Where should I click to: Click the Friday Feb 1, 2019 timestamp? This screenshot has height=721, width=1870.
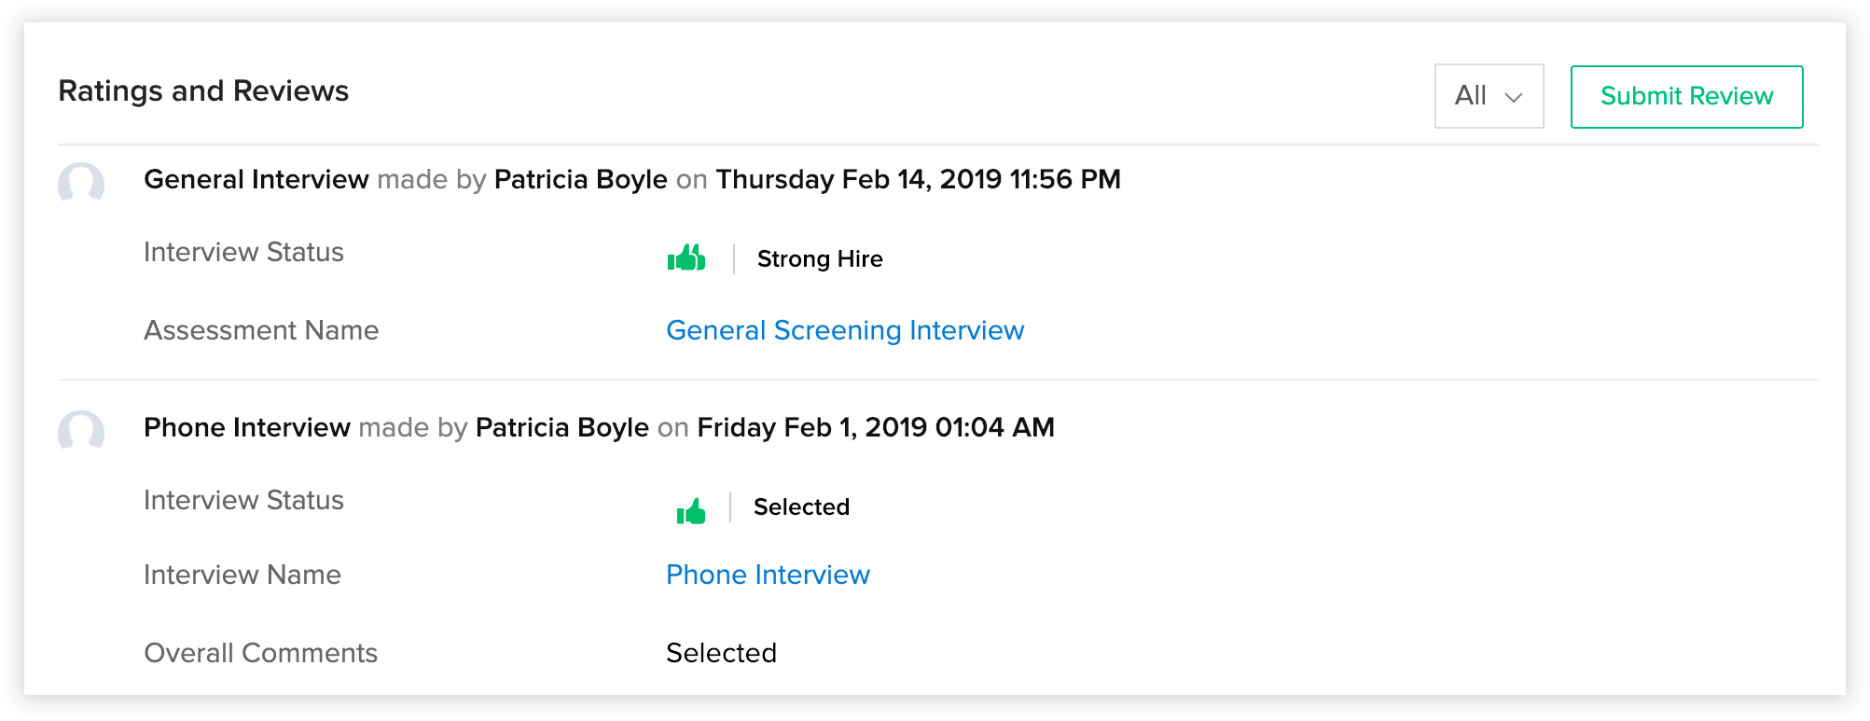(876, 427)
